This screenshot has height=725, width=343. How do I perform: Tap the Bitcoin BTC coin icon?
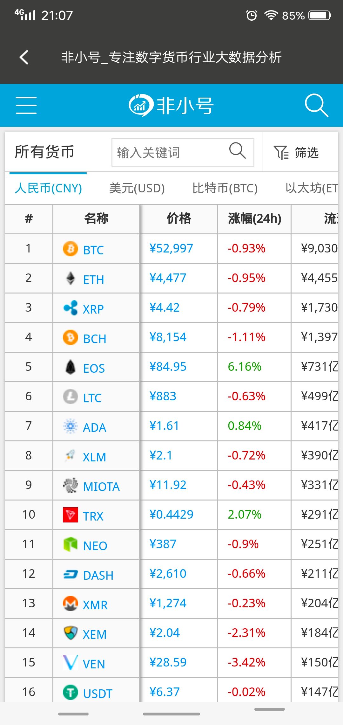71,249
